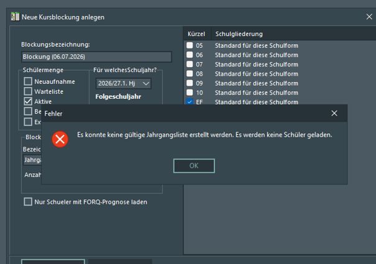Close the Neue Kursblockung anlegen window

369,17
